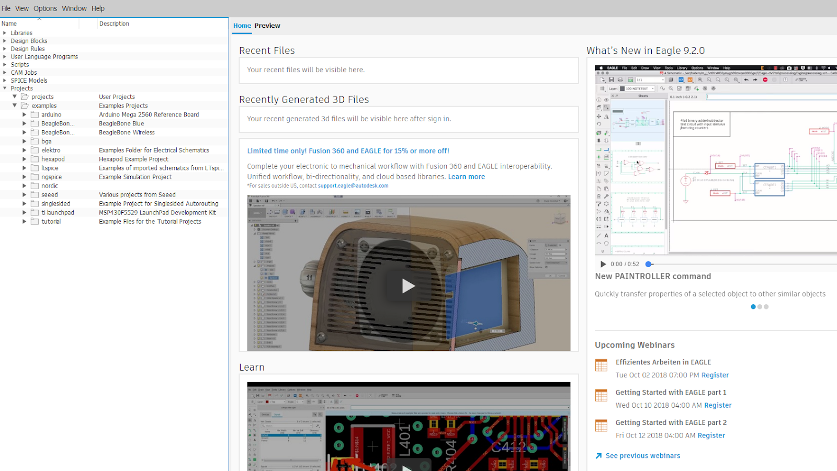Expand the Design Blocks node
Viewport: 837px width, 471px height.
(x=5, y=41)
